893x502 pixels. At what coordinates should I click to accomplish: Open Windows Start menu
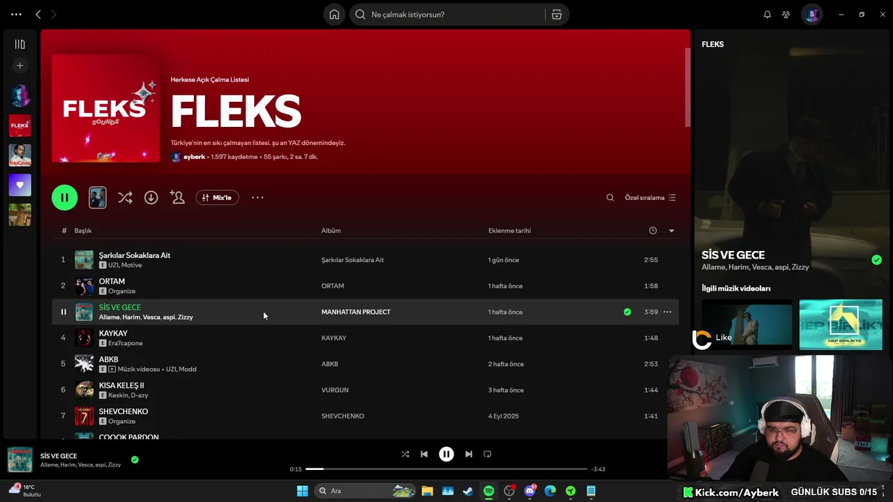pyautogui.click(x=302, y=491)
